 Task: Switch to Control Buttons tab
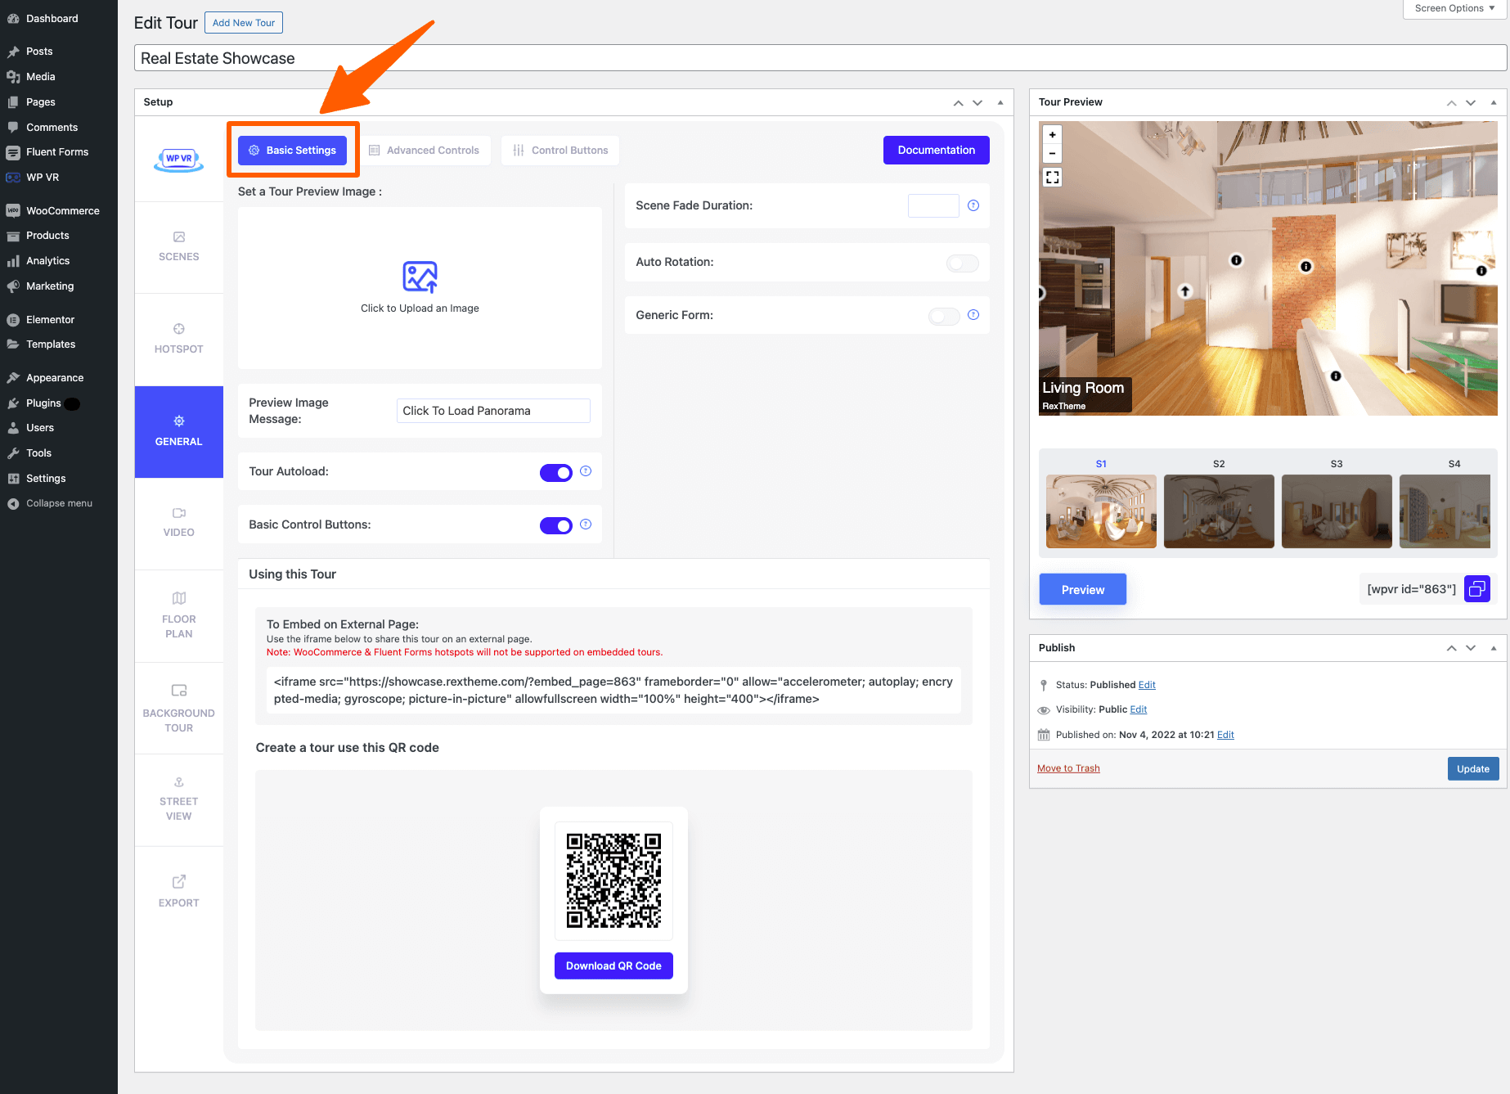pos(560,151)
